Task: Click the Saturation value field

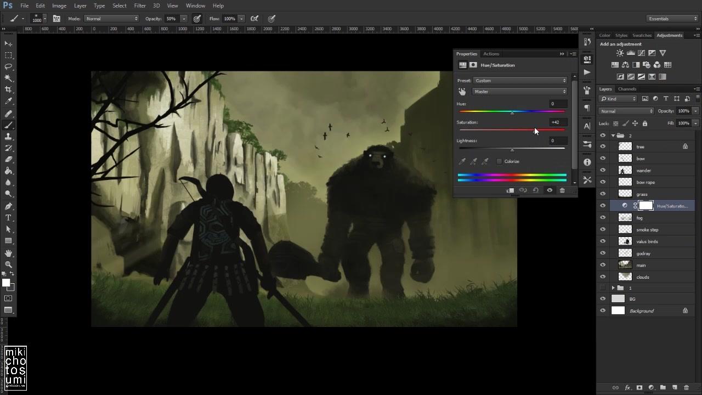Action: [x=558, y=122]
